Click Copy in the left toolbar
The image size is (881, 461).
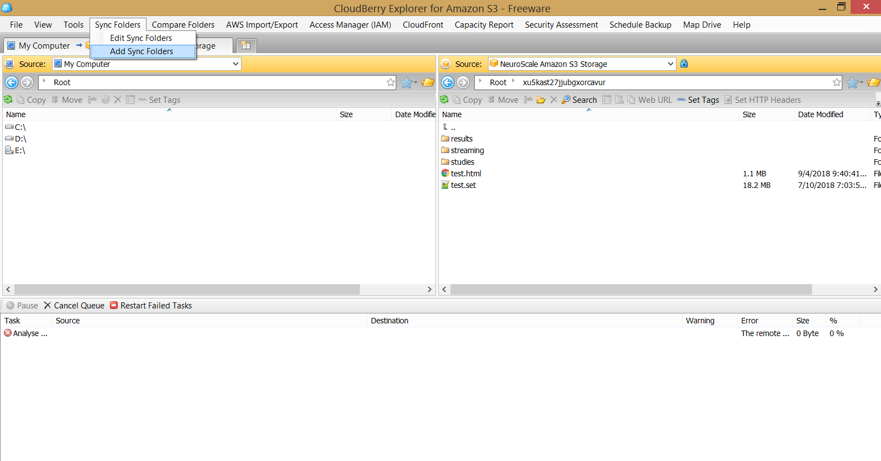tap(32, 100)
